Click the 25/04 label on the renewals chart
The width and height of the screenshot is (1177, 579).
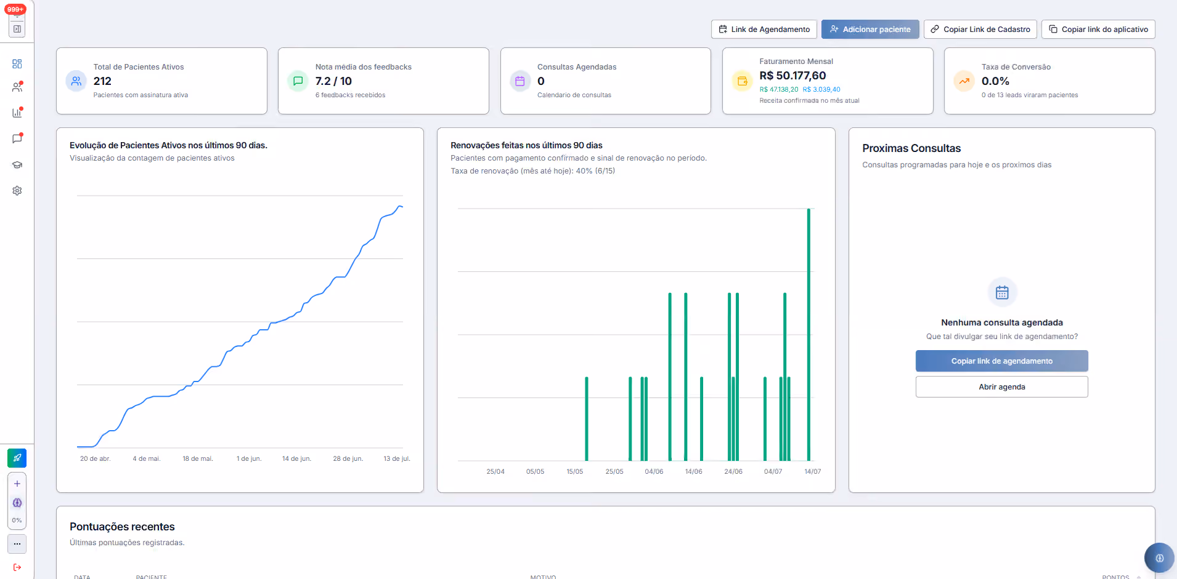point(495,472)
